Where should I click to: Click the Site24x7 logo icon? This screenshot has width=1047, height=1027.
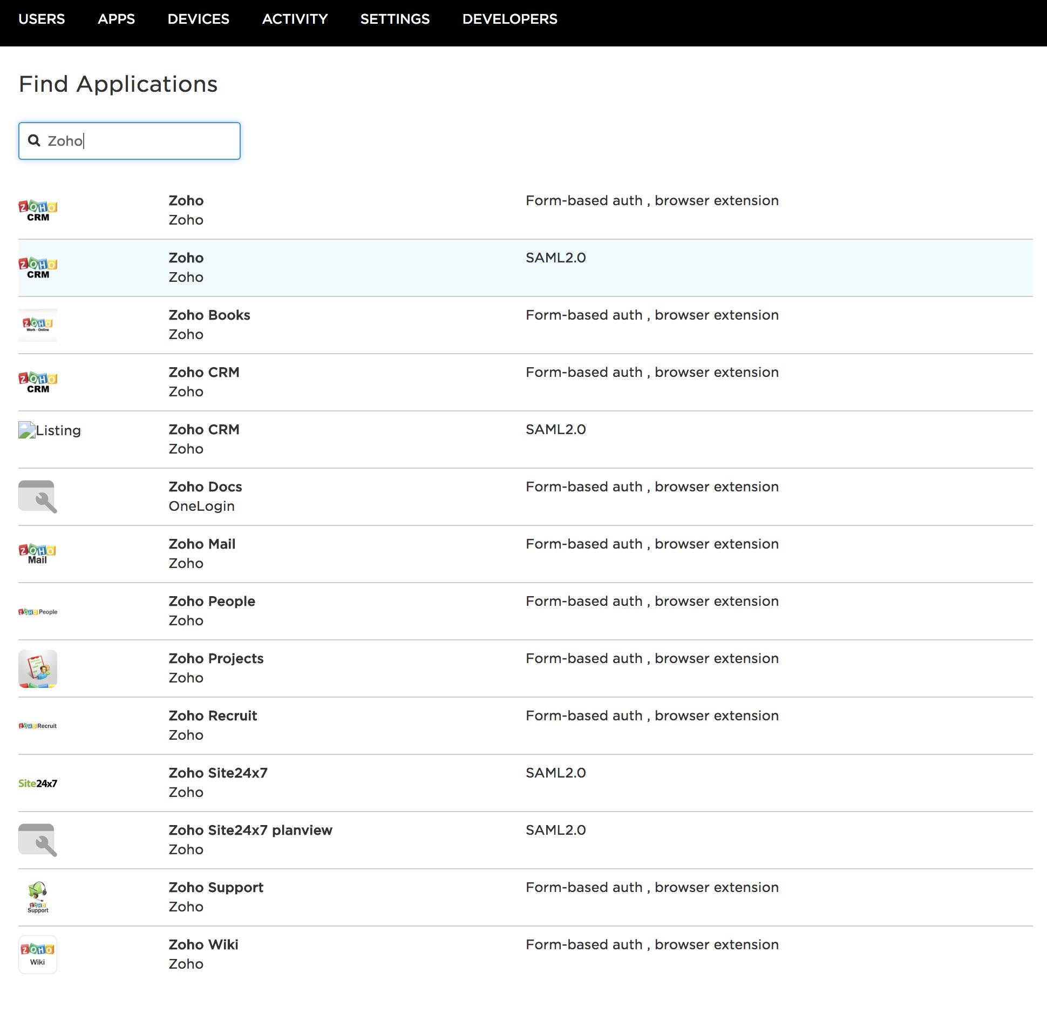(x=38, y=783)
